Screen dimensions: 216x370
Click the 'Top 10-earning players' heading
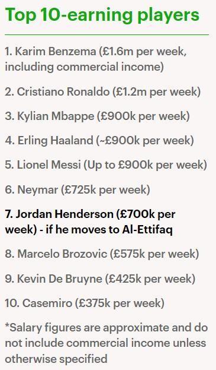[x=102, y=15]
